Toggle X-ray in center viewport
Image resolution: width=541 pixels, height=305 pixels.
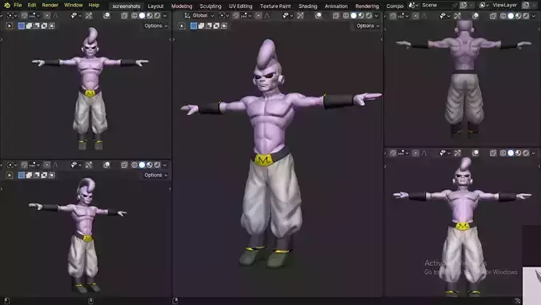(335, 15)
